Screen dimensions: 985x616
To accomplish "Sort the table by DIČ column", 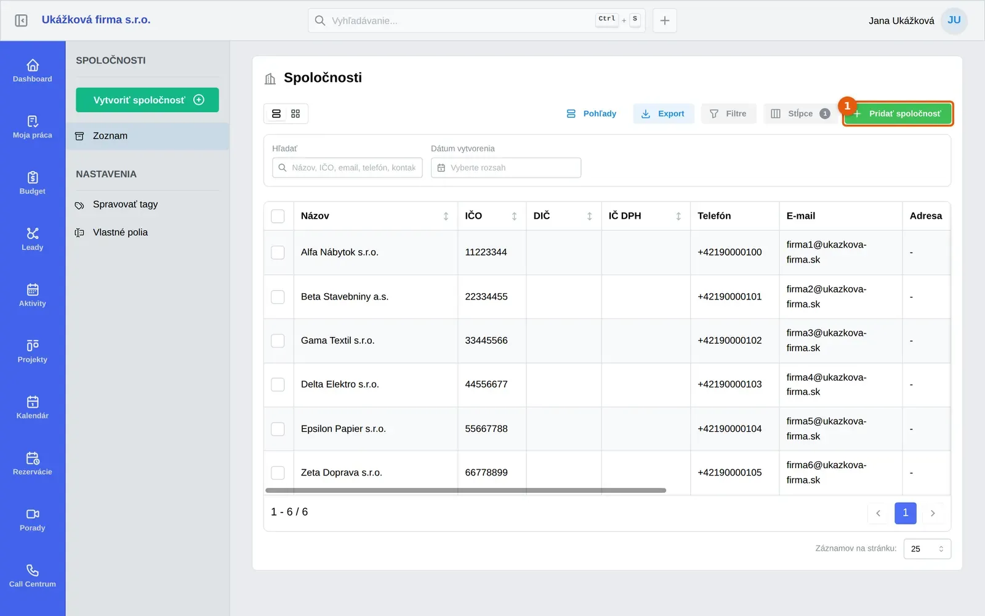I will 589,216.
